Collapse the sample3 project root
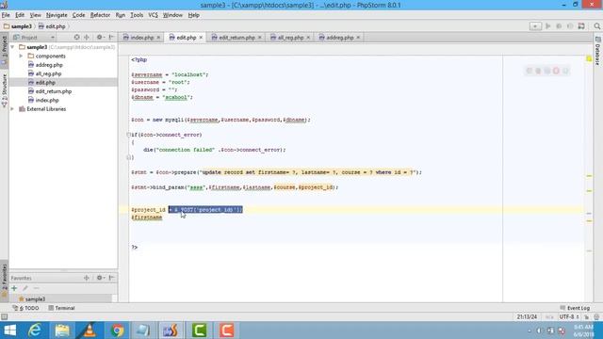Image resolution: width=603 pixels, height=339 pixels. [12, 47]
